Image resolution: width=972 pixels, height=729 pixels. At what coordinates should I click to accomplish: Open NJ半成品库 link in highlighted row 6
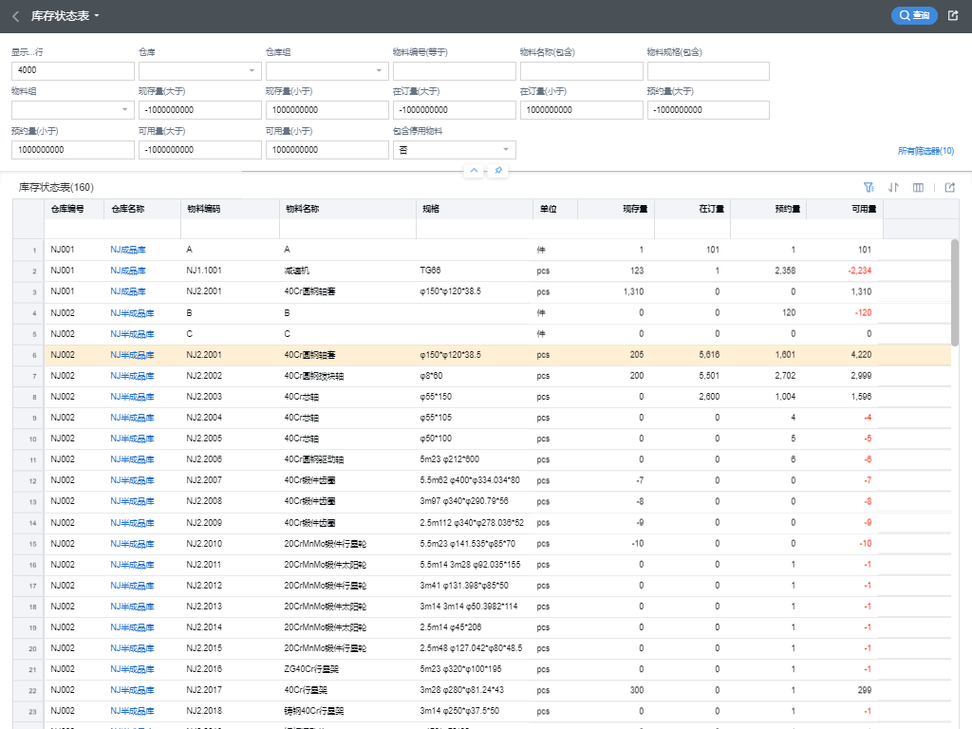pyautogui.click(x=132, y=355)
